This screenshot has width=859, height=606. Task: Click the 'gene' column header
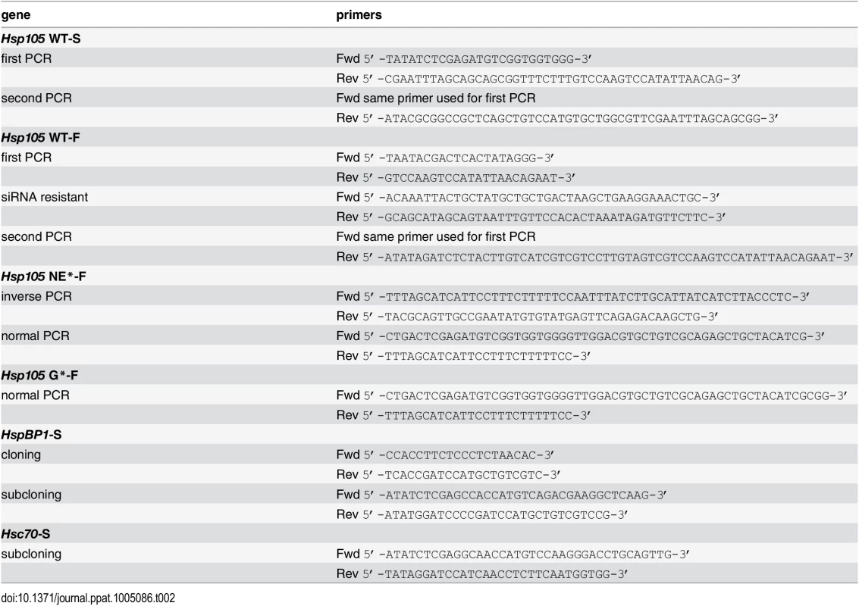(x=16, y=15)
